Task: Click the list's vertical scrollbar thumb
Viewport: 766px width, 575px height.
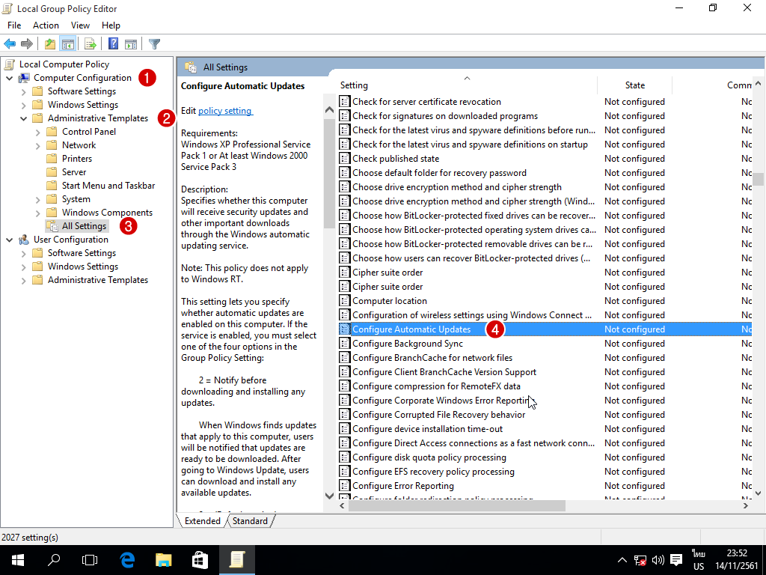Action: coord(758,179)
